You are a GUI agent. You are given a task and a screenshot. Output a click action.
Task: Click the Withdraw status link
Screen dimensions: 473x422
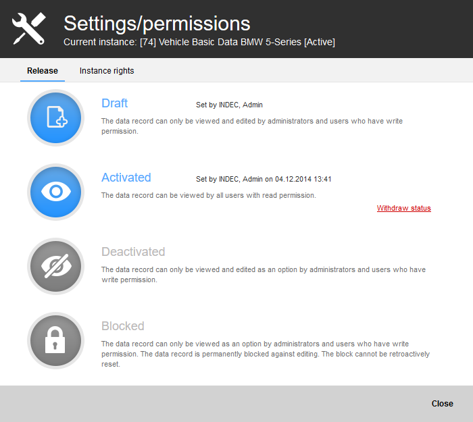(x=403, y=208)
